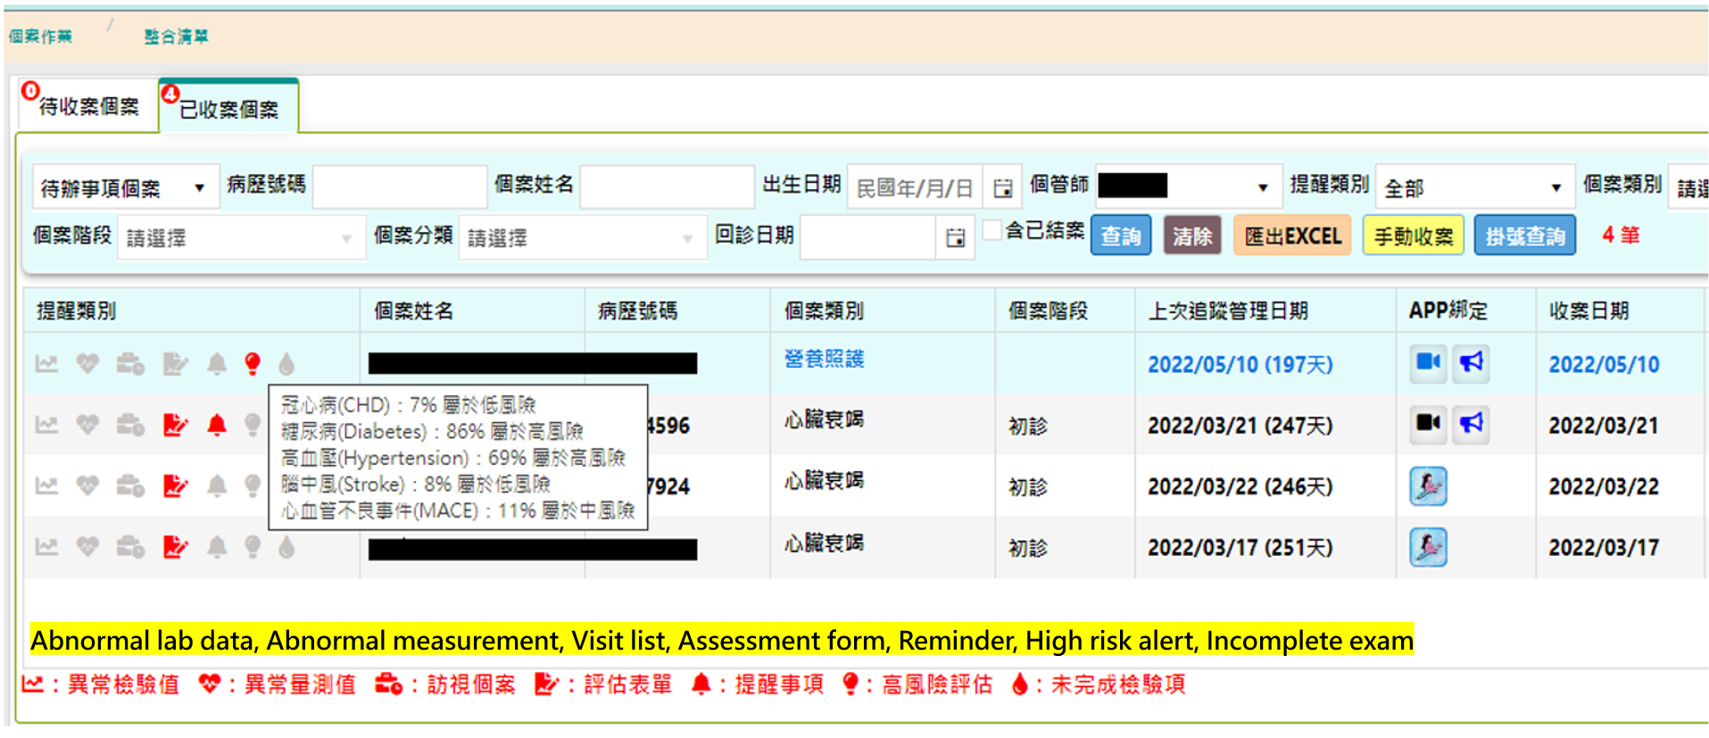Viewport: 1709px width, 738px height.
Task: Open the 待辦事項個案 dropdown
Action: click(126, 187)
